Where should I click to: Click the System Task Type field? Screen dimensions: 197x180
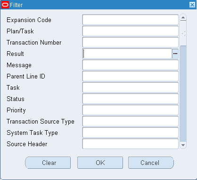(131, 133)
